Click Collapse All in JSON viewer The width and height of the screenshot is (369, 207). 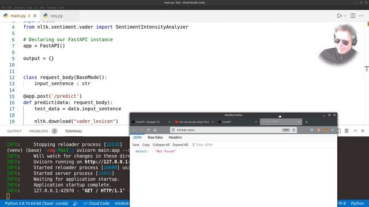(161, 145)
